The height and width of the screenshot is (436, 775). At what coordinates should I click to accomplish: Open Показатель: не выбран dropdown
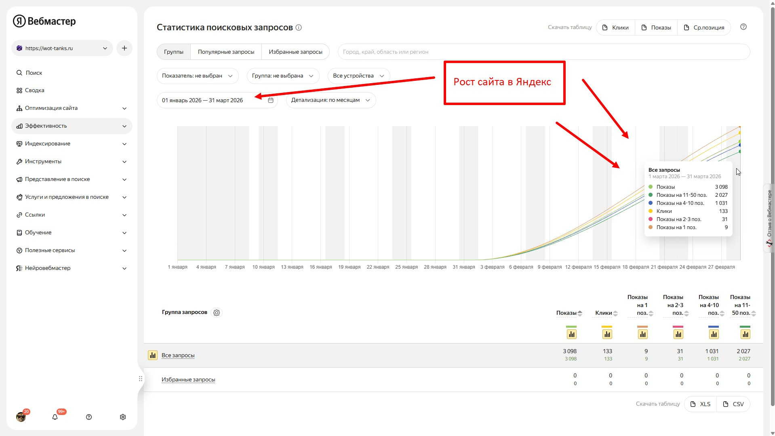coord(198,76)
